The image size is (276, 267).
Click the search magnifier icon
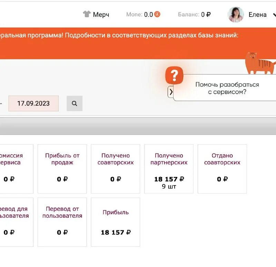pyautogui.click(x=75, y=103)
